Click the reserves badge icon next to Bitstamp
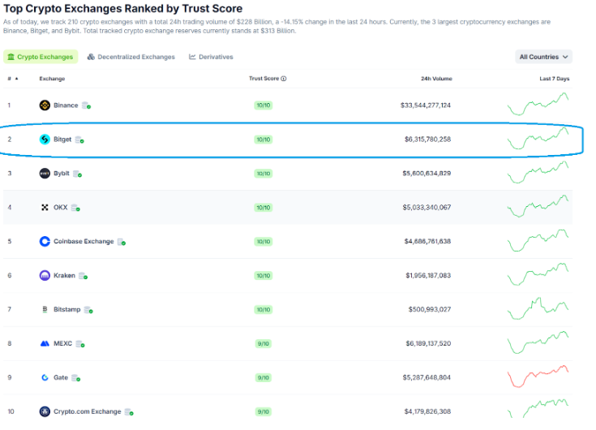Image resolution: width=596 pixels, height=430 pixels. click(88, 310)
